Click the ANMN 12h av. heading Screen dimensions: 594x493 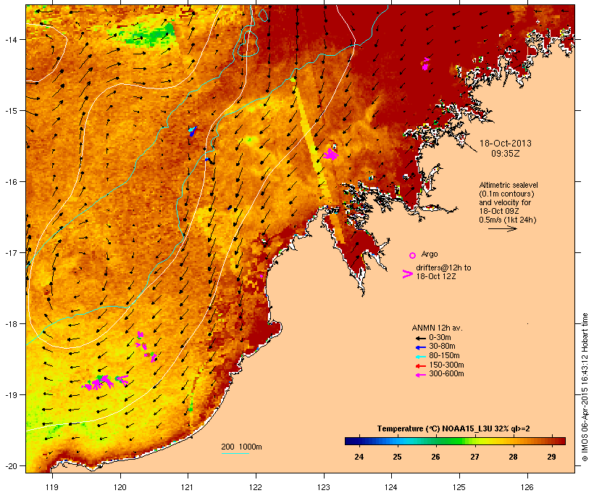click(x=437, y=328)
